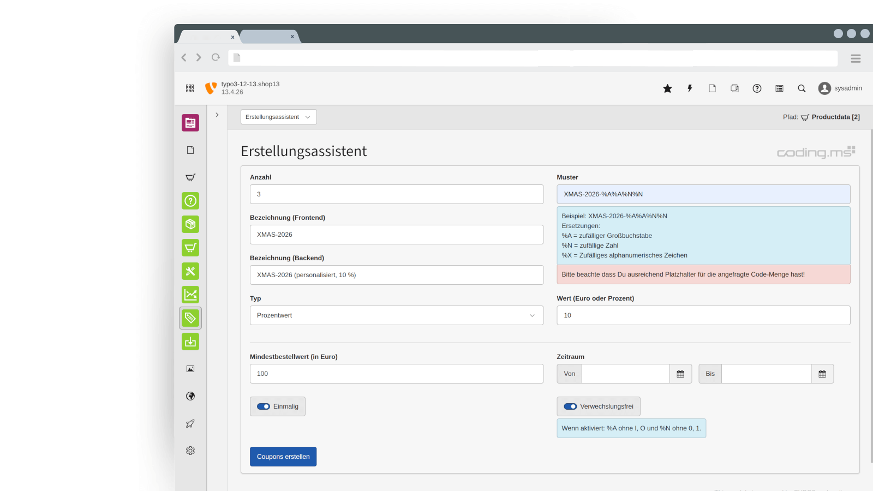Toggle the Einmalig switch
Image resolution: width=873 pixels, height=491 pixels.
[x=264, y=406]
